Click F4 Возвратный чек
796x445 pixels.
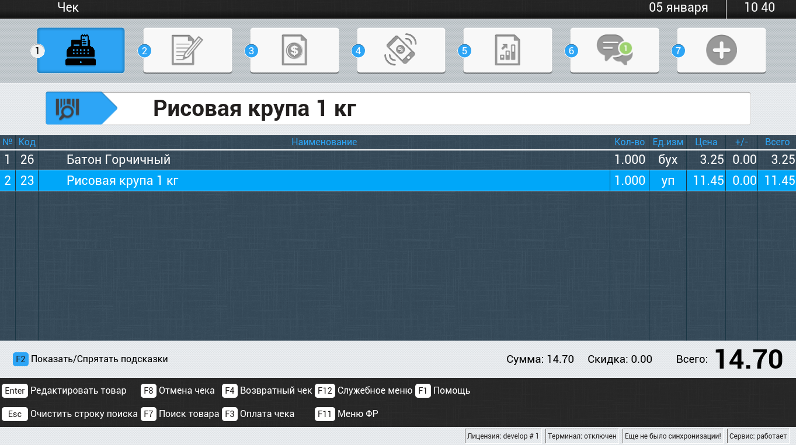point(267,391)
